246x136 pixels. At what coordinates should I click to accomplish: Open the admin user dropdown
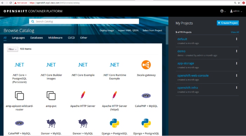pyautogui.click(x=236, y=11)
